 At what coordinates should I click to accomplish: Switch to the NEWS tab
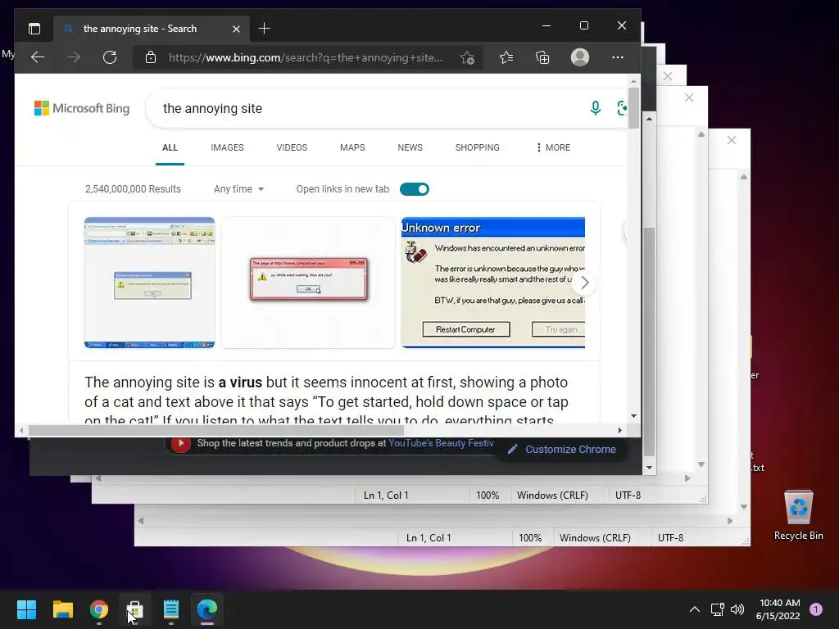coord(410,147)
